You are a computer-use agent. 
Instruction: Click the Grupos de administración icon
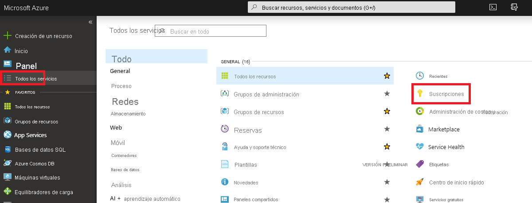coord(225,94)
